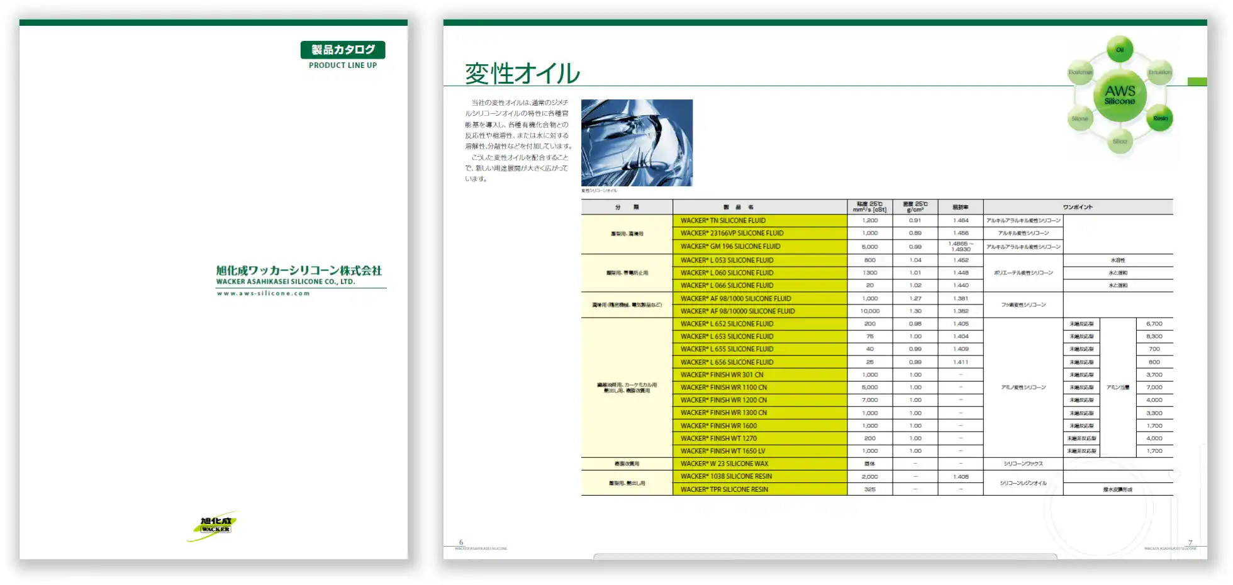This screenshot has height=585, width=1233.
Task: Select WACKER L 066 SILICONE FLUID row
Action: [760, 286]
